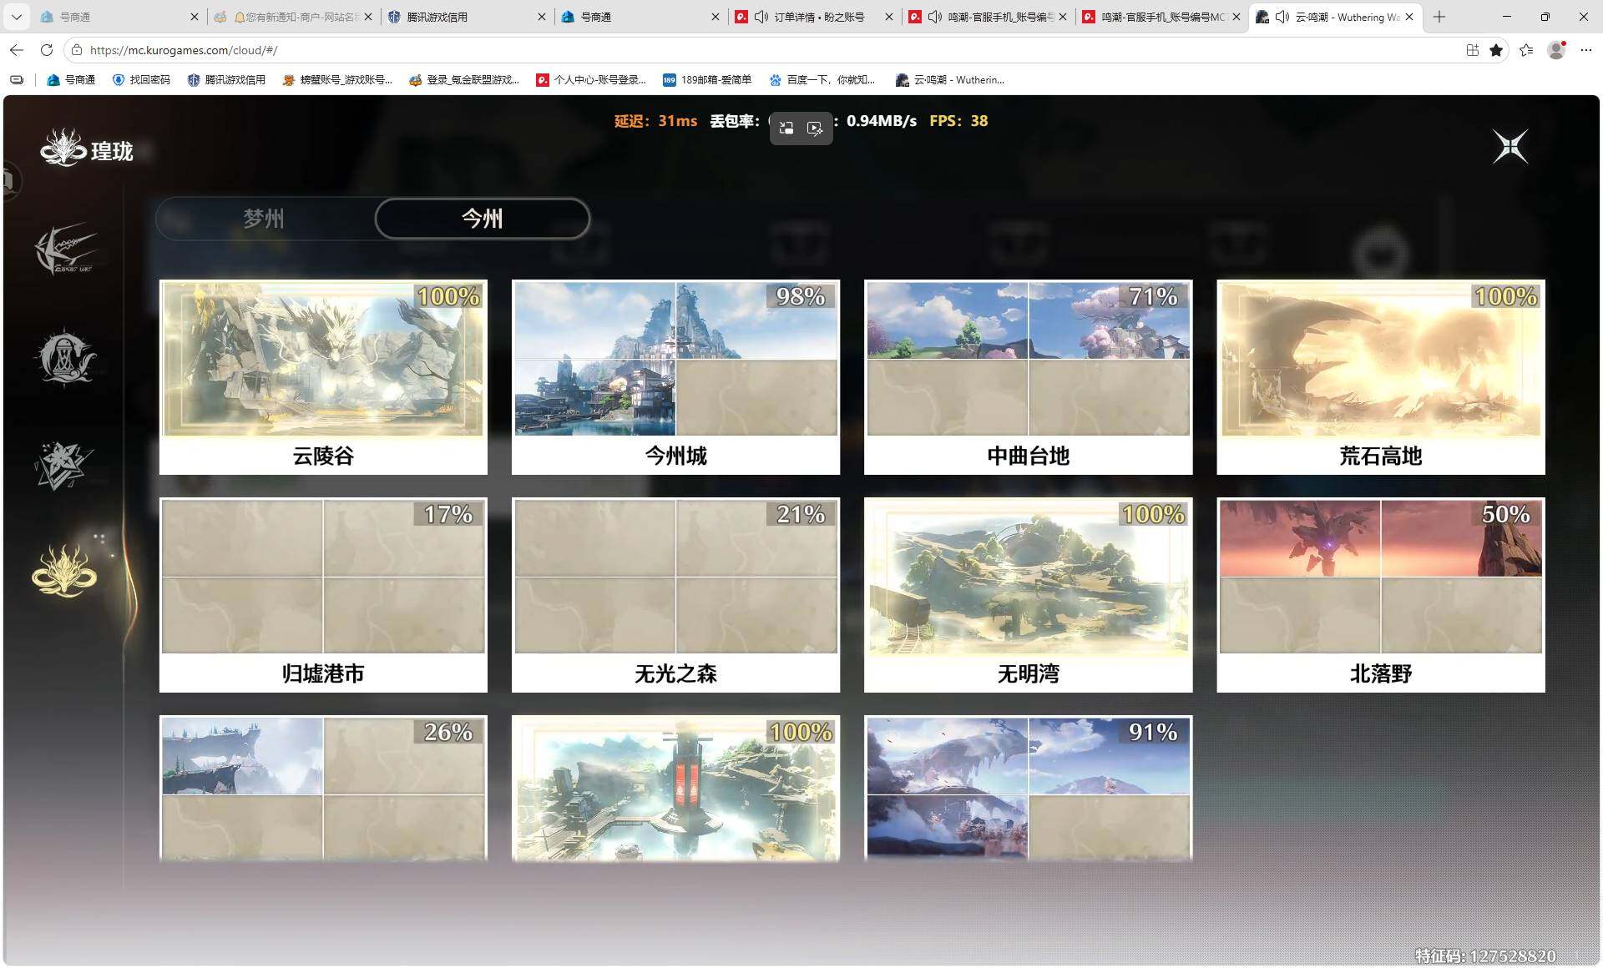Screen dimensions: 1603x968
Task: Click the site info lock icon
Action: [x=76, y=50]
